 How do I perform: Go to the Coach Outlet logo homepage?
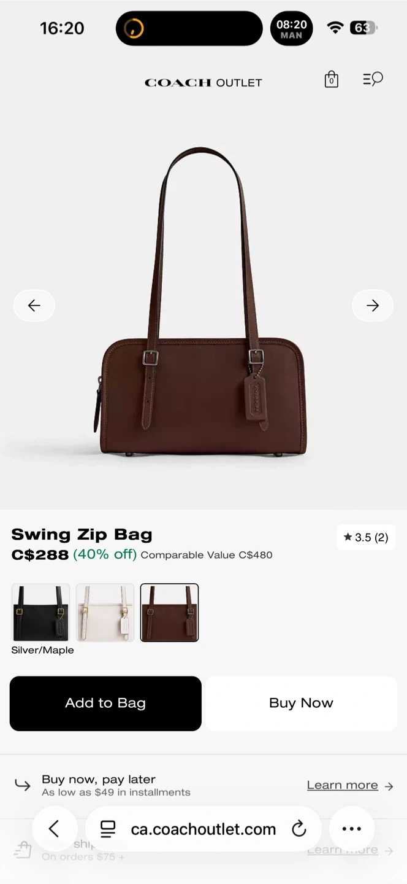[x=203, y=82]
